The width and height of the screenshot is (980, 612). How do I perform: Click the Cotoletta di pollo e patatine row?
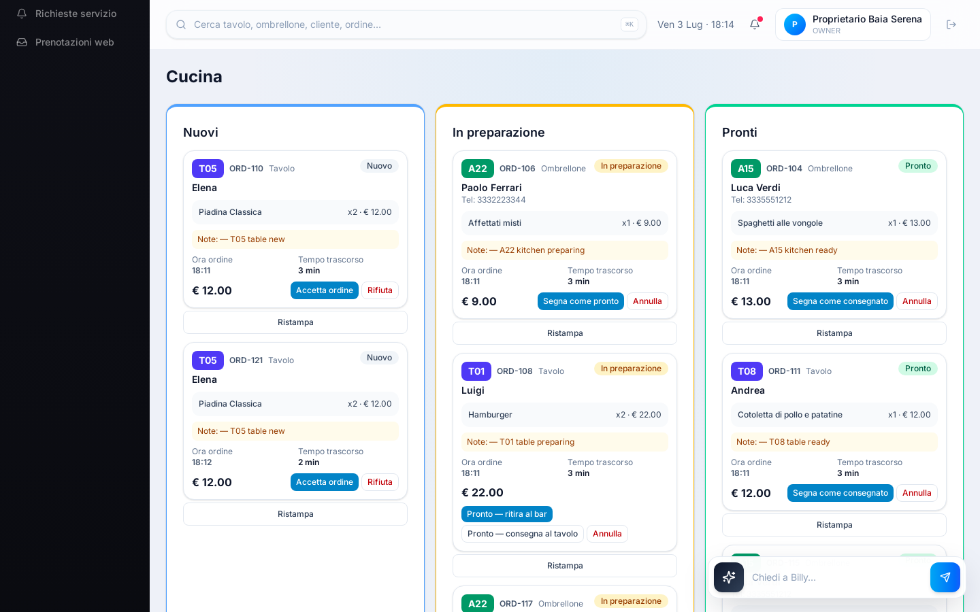pyautogui.click(x=834, y=415)
